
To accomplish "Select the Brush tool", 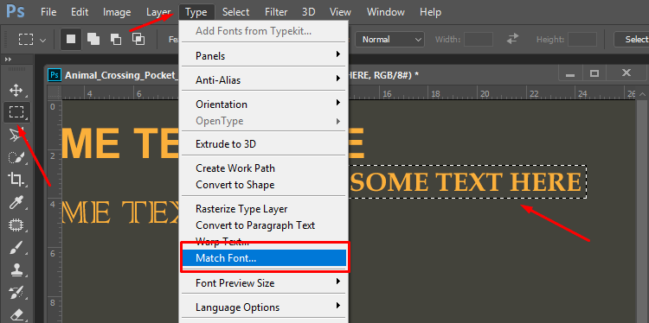I will click(16, 248).
